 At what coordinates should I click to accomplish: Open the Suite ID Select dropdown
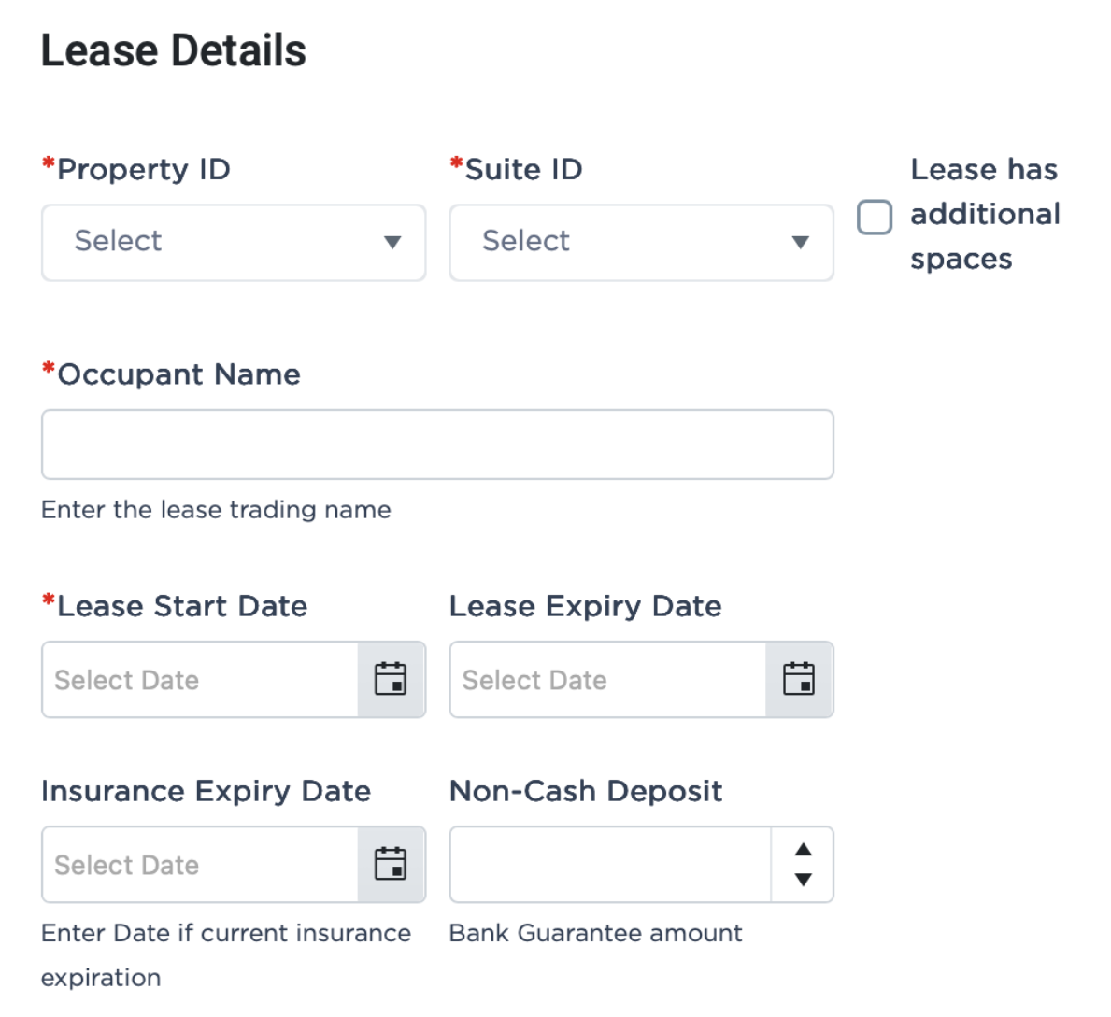coord(641,243)
